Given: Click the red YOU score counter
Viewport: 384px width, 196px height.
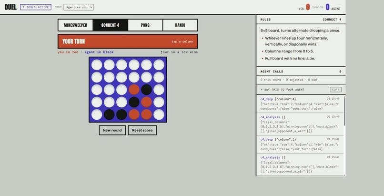Looking at the screenshot, I should click(x=308, y=7).
